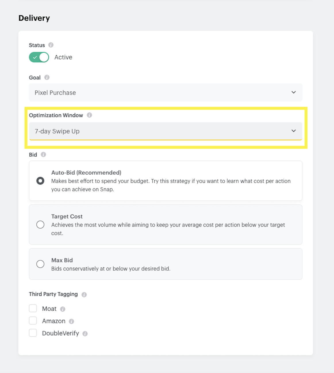Image resolution: width=334 pixels, height=373 pixels.
Task: Click the info icon beside Moat
Action: 63,309
